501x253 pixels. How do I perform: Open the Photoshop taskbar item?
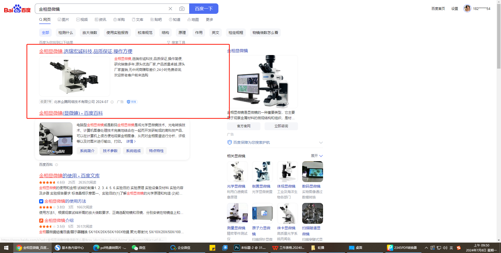(x=250, y=248)
